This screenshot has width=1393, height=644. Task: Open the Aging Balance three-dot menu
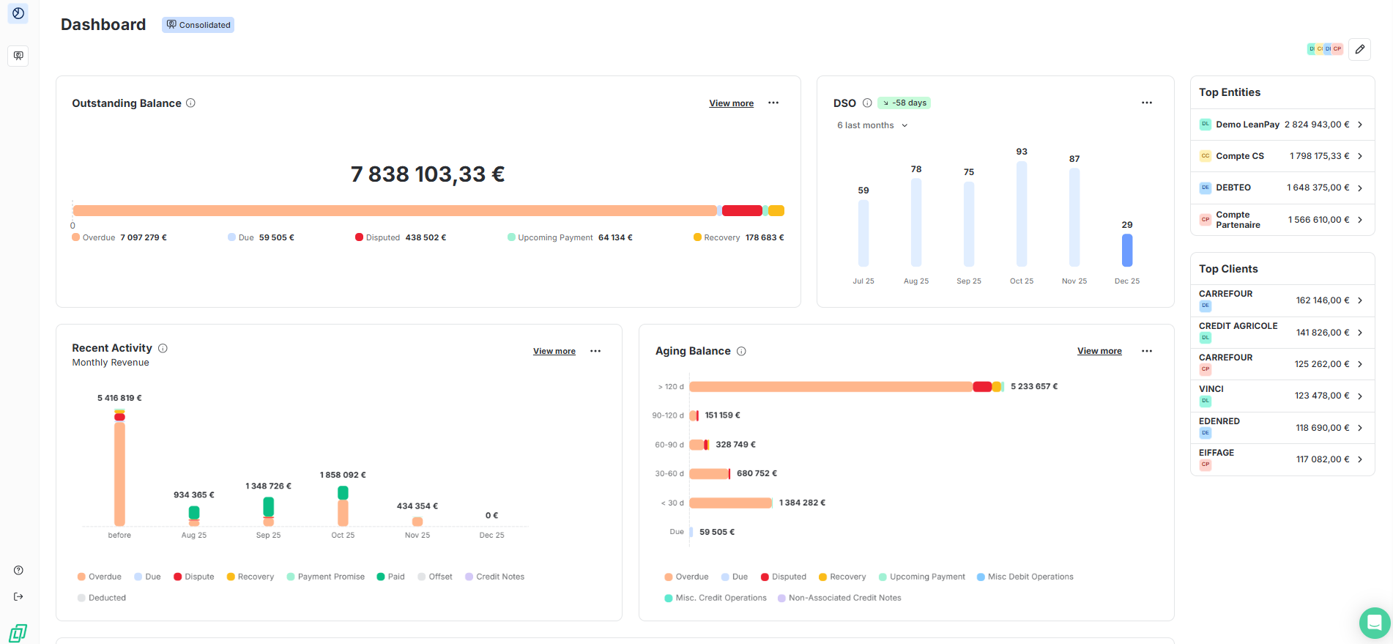click(1147, 351)
